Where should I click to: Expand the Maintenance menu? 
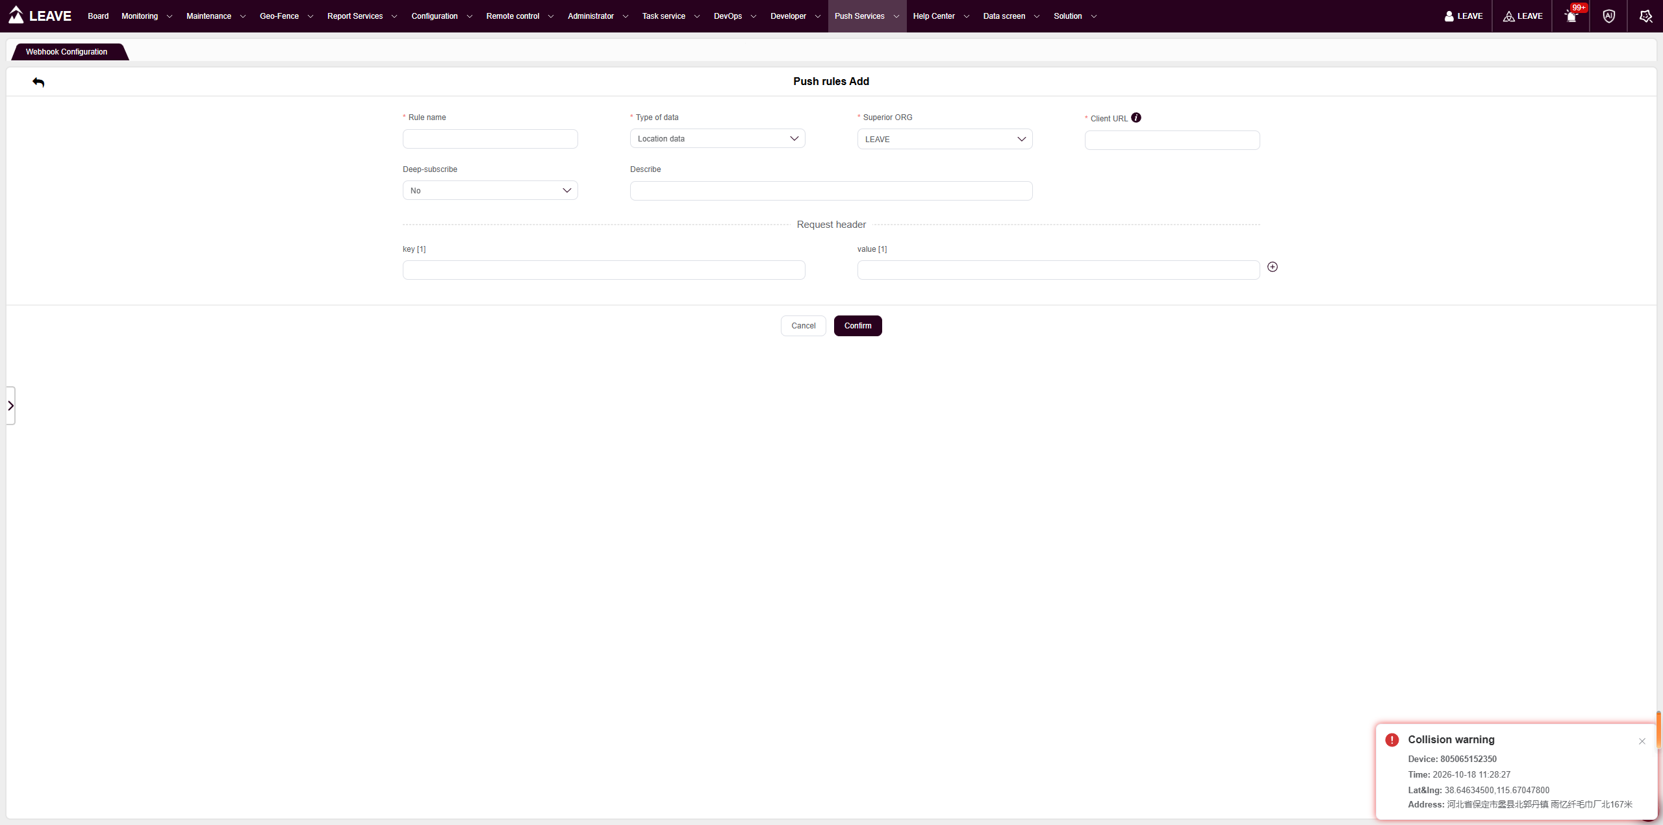click(216, 16)
